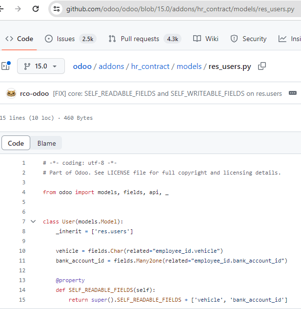
Task: Go to models folder in breadcrumb
Action: [x=189, y=66]
